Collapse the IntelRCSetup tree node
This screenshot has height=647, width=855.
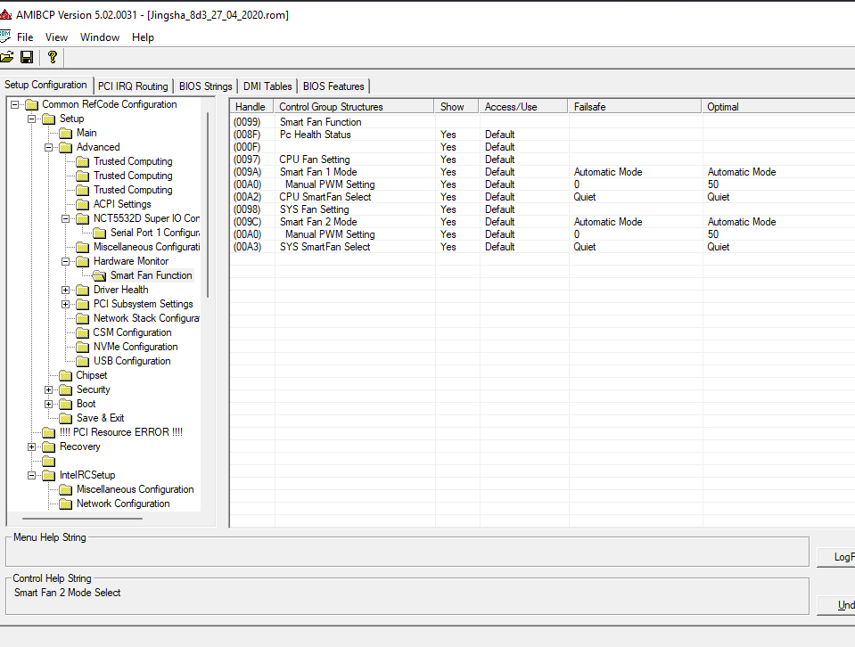(x=31, y=475)
